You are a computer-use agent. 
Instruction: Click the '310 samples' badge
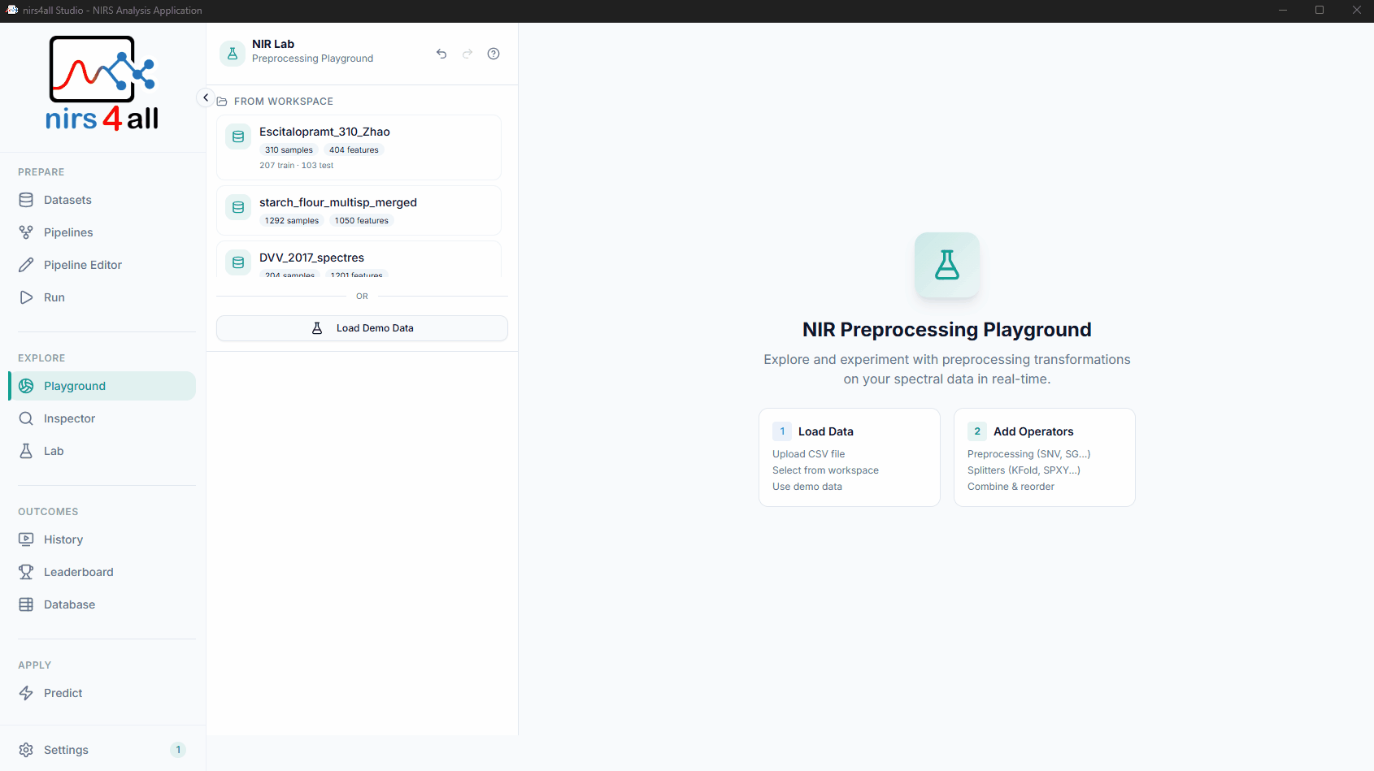(289, 149)
